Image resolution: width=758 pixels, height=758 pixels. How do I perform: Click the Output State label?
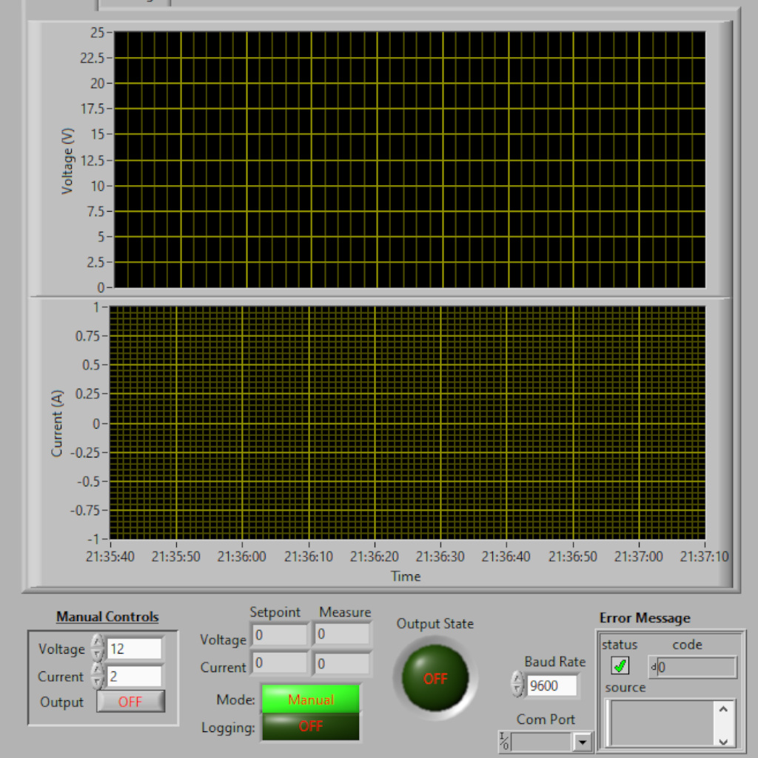[435, 623]
